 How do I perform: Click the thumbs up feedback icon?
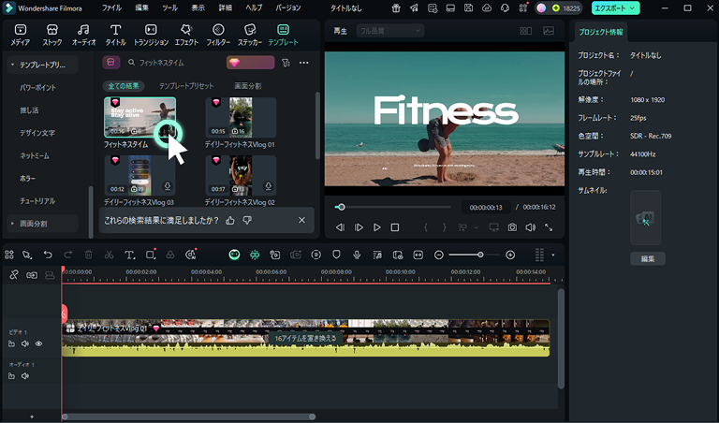click(230, 221)
